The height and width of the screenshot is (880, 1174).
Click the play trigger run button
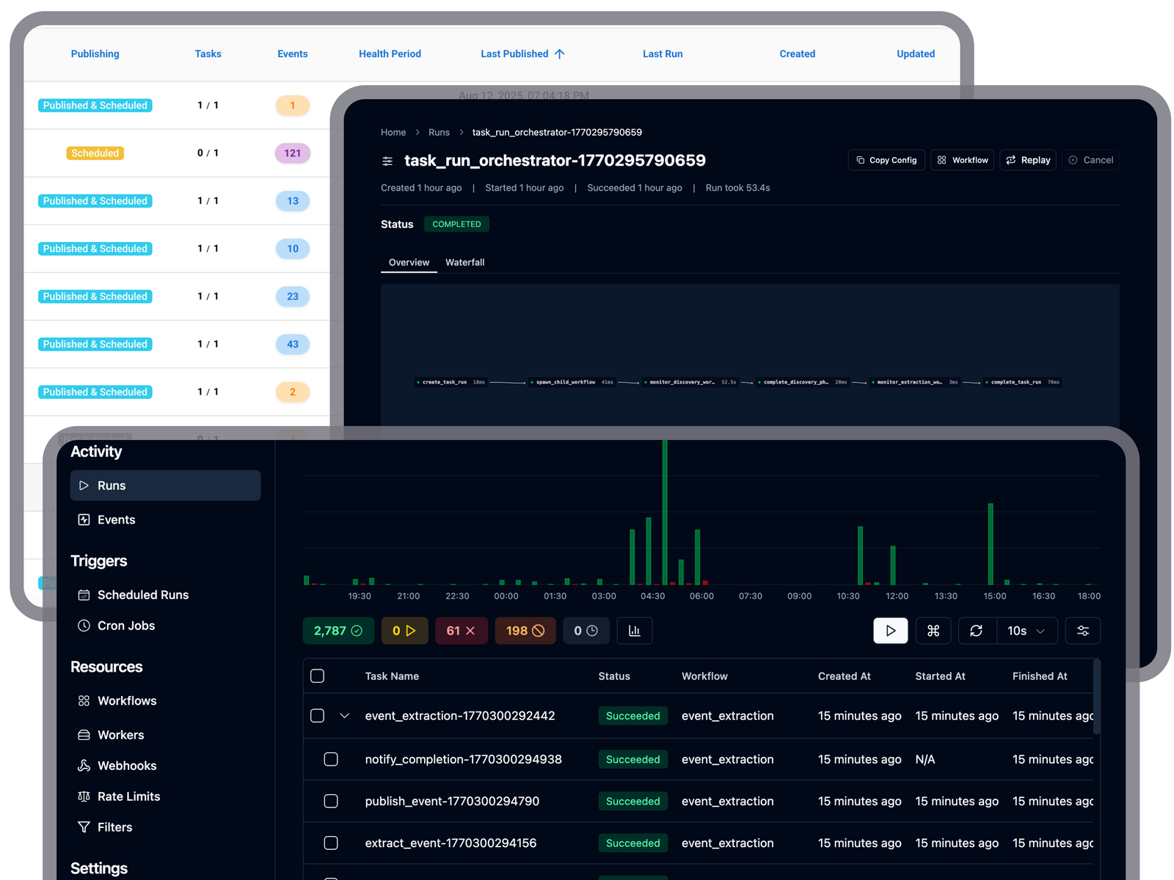click(x=891, y=631)
